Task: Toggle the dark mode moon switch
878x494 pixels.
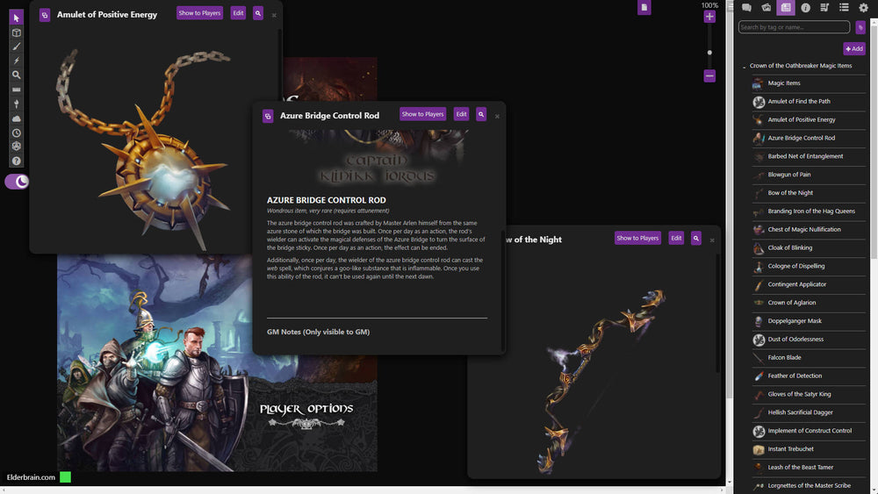Action: tap(18, 182)
